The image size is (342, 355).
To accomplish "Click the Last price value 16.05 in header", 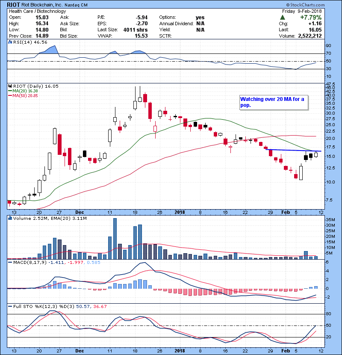I will [x=315, y=30].
